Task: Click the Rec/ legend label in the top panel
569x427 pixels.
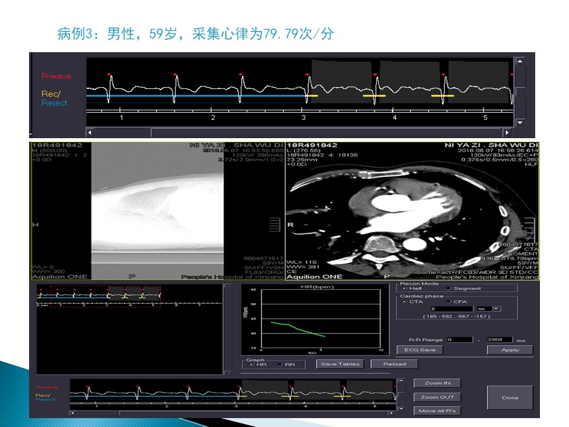Action: 51,94
